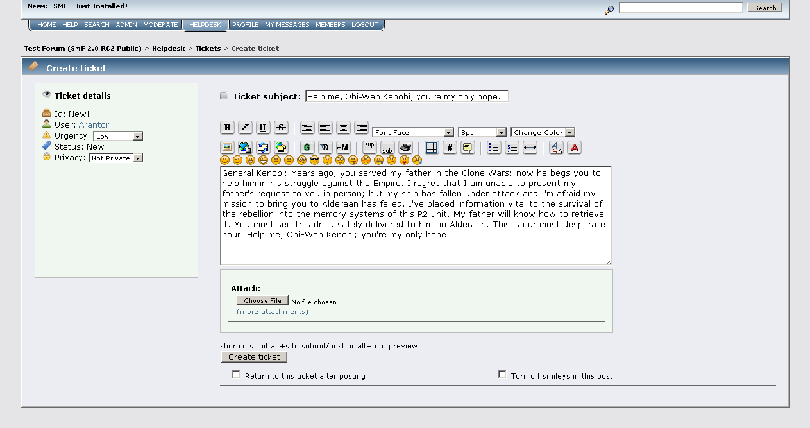Image resolution: width=810 pixels, height=428 pixels.
Task: Apply superscript with the sup icon
Action: coord(369,147)
